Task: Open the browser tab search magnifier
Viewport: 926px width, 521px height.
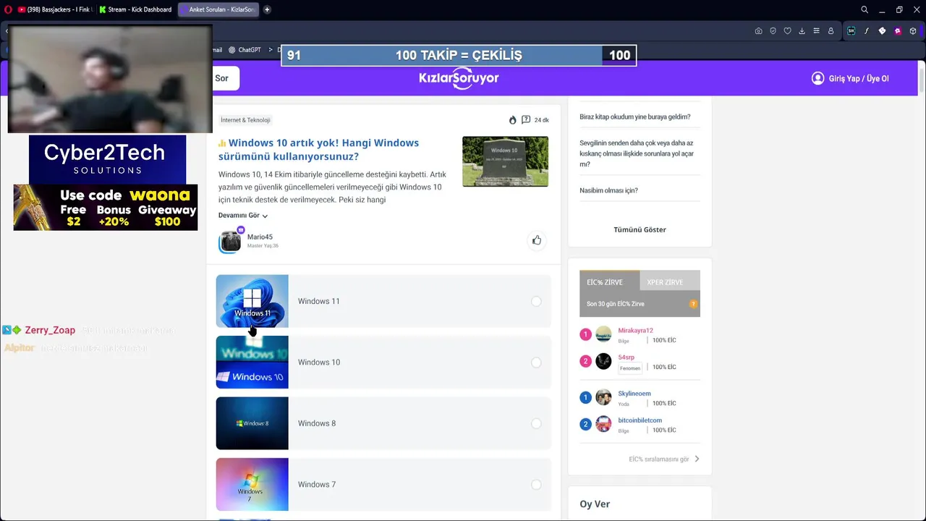Action: tap(865, 9)
